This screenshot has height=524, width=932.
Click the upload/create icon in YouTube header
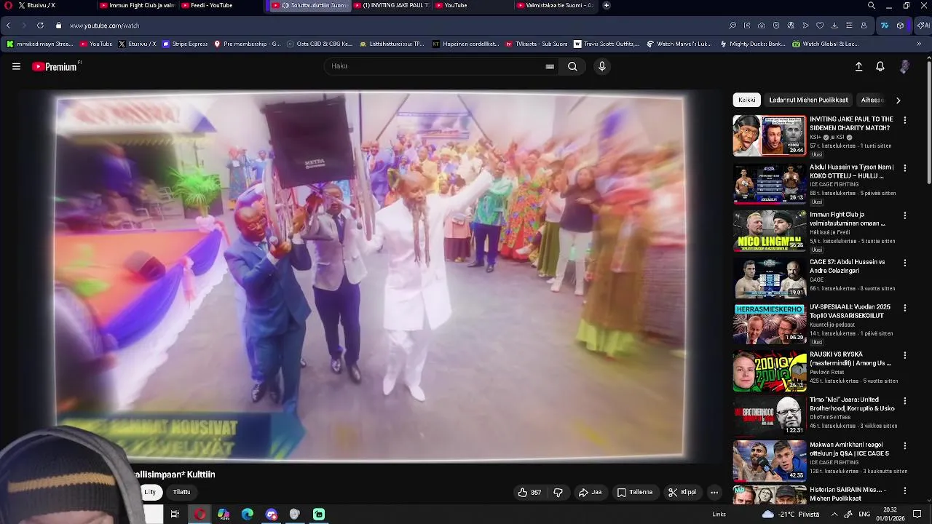pos(858,66)
